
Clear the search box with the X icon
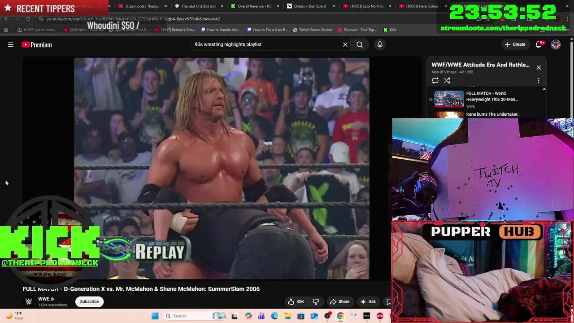[x=345, y=44]
